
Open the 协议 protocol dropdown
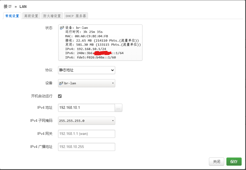coord(86,70)
